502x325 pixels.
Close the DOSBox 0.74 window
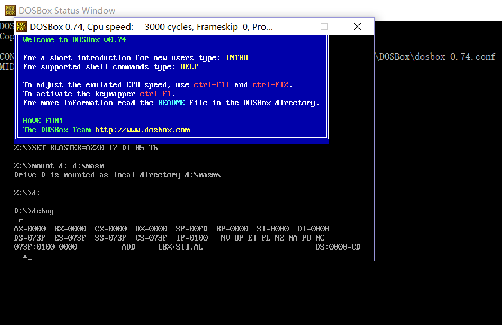tap(357, 26)
